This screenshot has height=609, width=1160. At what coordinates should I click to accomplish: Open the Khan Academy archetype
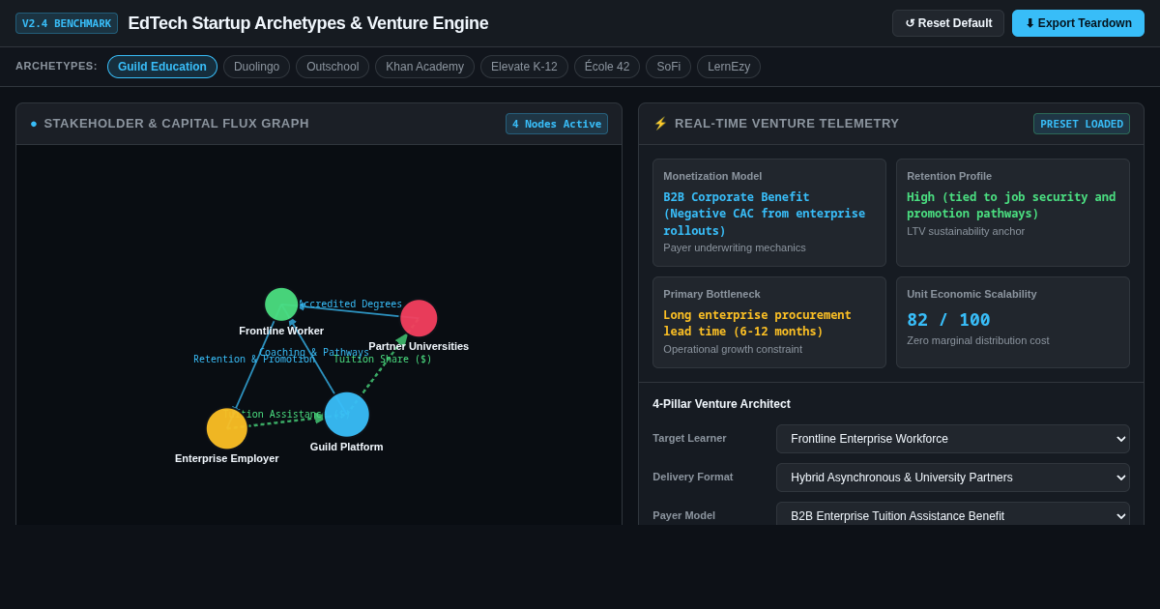point(424,67)
